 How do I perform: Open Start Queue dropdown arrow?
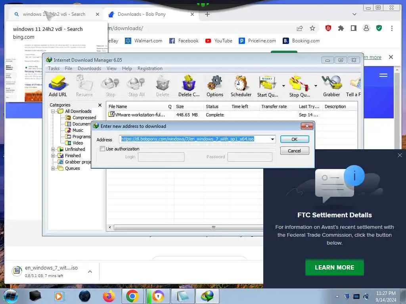(283, 86)
